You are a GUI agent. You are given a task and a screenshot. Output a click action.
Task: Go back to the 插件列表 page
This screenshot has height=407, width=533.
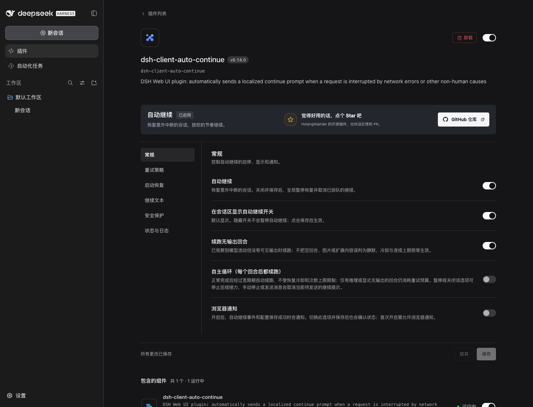point(154,14)
